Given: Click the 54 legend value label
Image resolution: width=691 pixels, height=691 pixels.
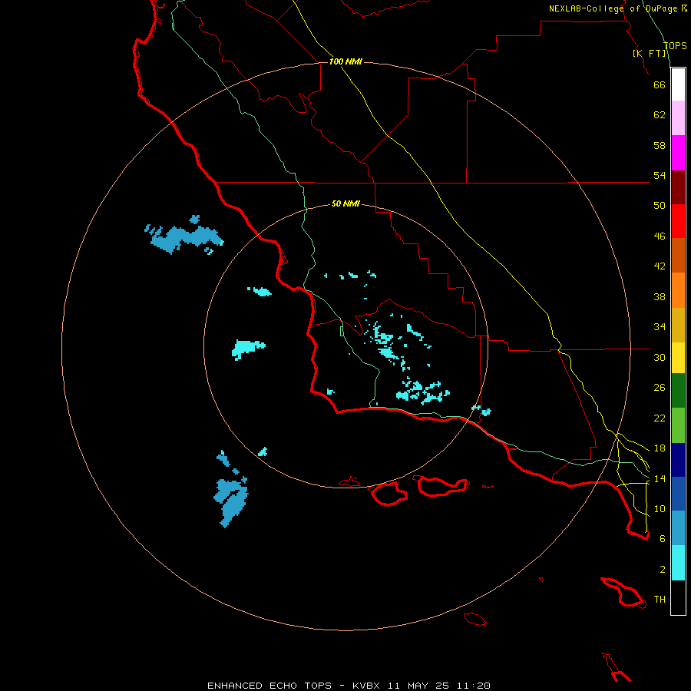Looking at the screenshot, I should coord(660,175).
